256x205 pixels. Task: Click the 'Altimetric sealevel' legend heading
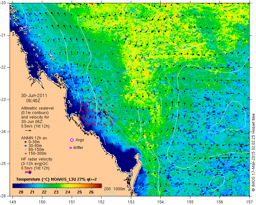tap(37, 108)
